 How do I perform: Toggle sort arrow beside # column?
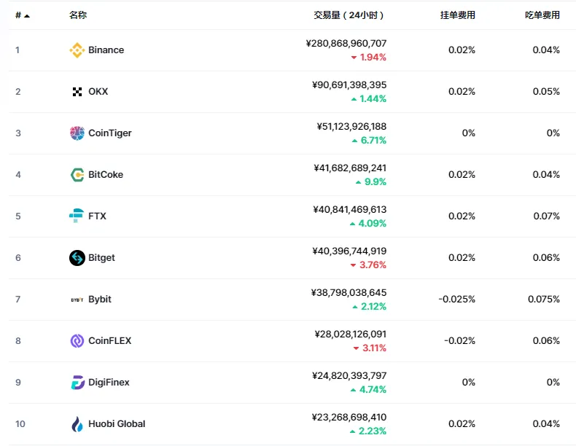pos(27,16)
